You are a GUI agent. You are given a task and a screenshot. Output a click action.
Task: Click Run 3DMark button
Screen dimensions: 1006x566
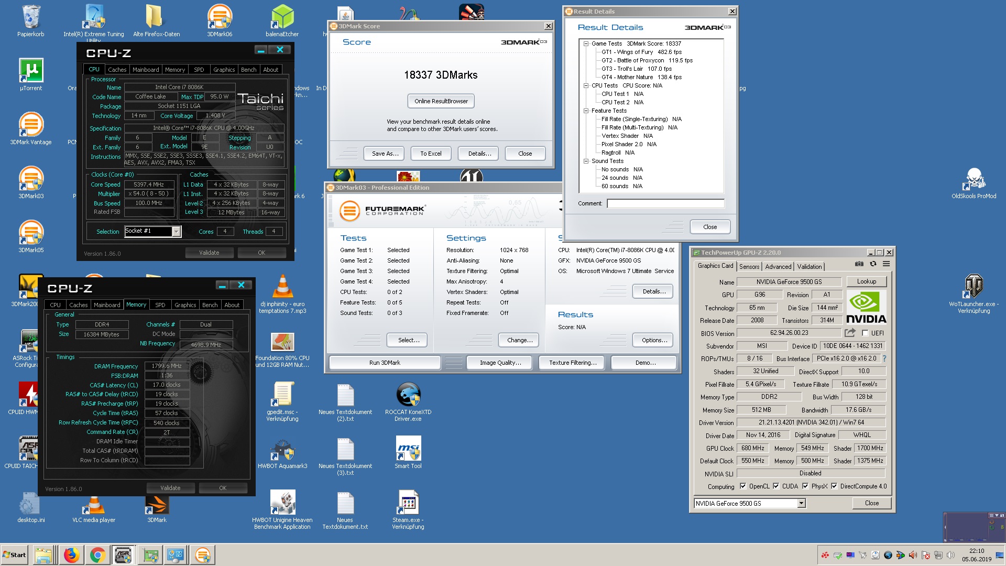tap(385, 363)
